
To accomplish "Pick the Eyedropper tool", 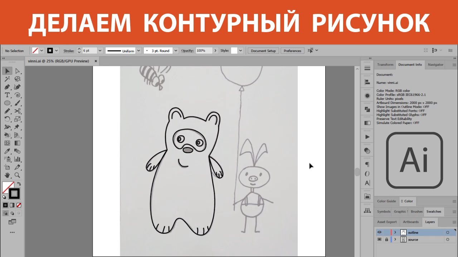I will point(7,151).
